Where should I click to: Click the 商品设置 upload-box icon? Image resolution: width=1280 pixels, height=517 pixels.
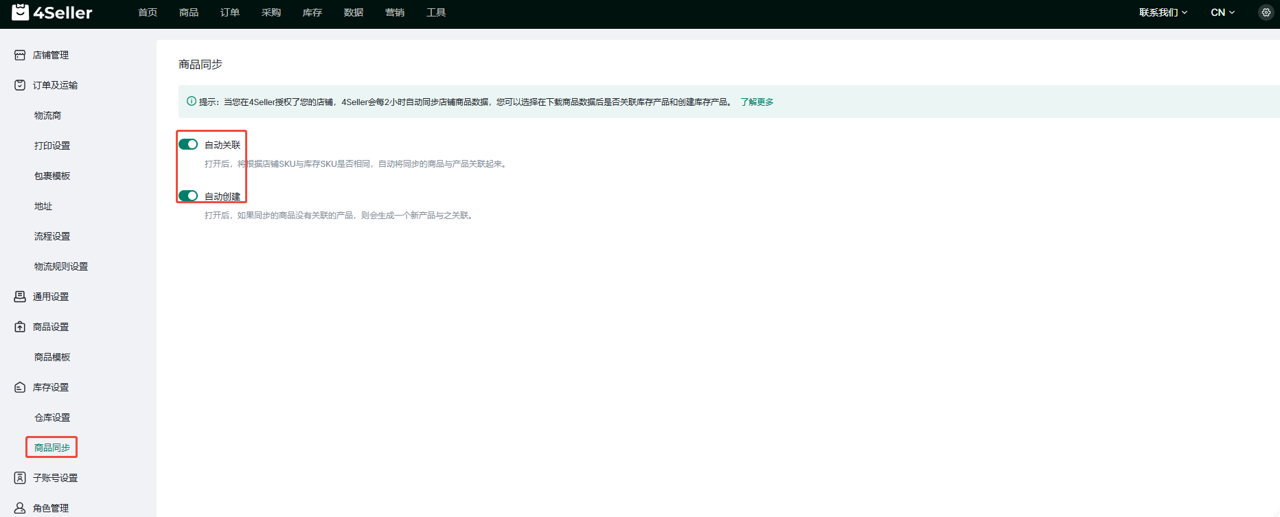pos(20,327)
